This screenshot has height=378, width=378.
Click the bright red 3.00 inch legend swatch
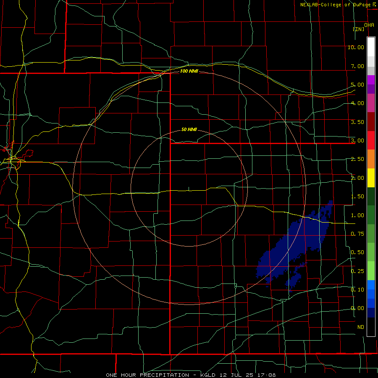point(371,140)
